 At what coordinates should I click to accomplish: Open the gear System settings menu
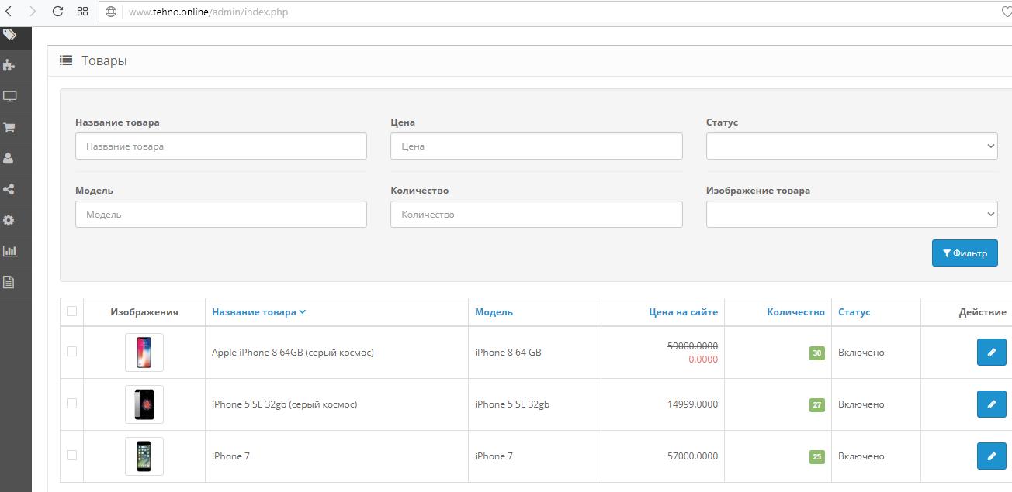(x=9, y=220)
